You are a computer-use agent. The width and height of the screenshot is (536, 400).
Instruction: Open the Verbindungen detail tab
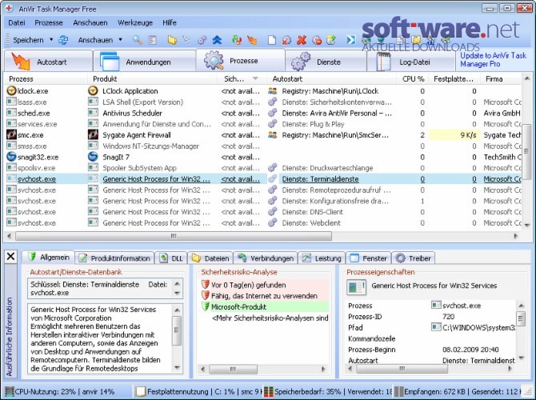[x=266, y=258]
